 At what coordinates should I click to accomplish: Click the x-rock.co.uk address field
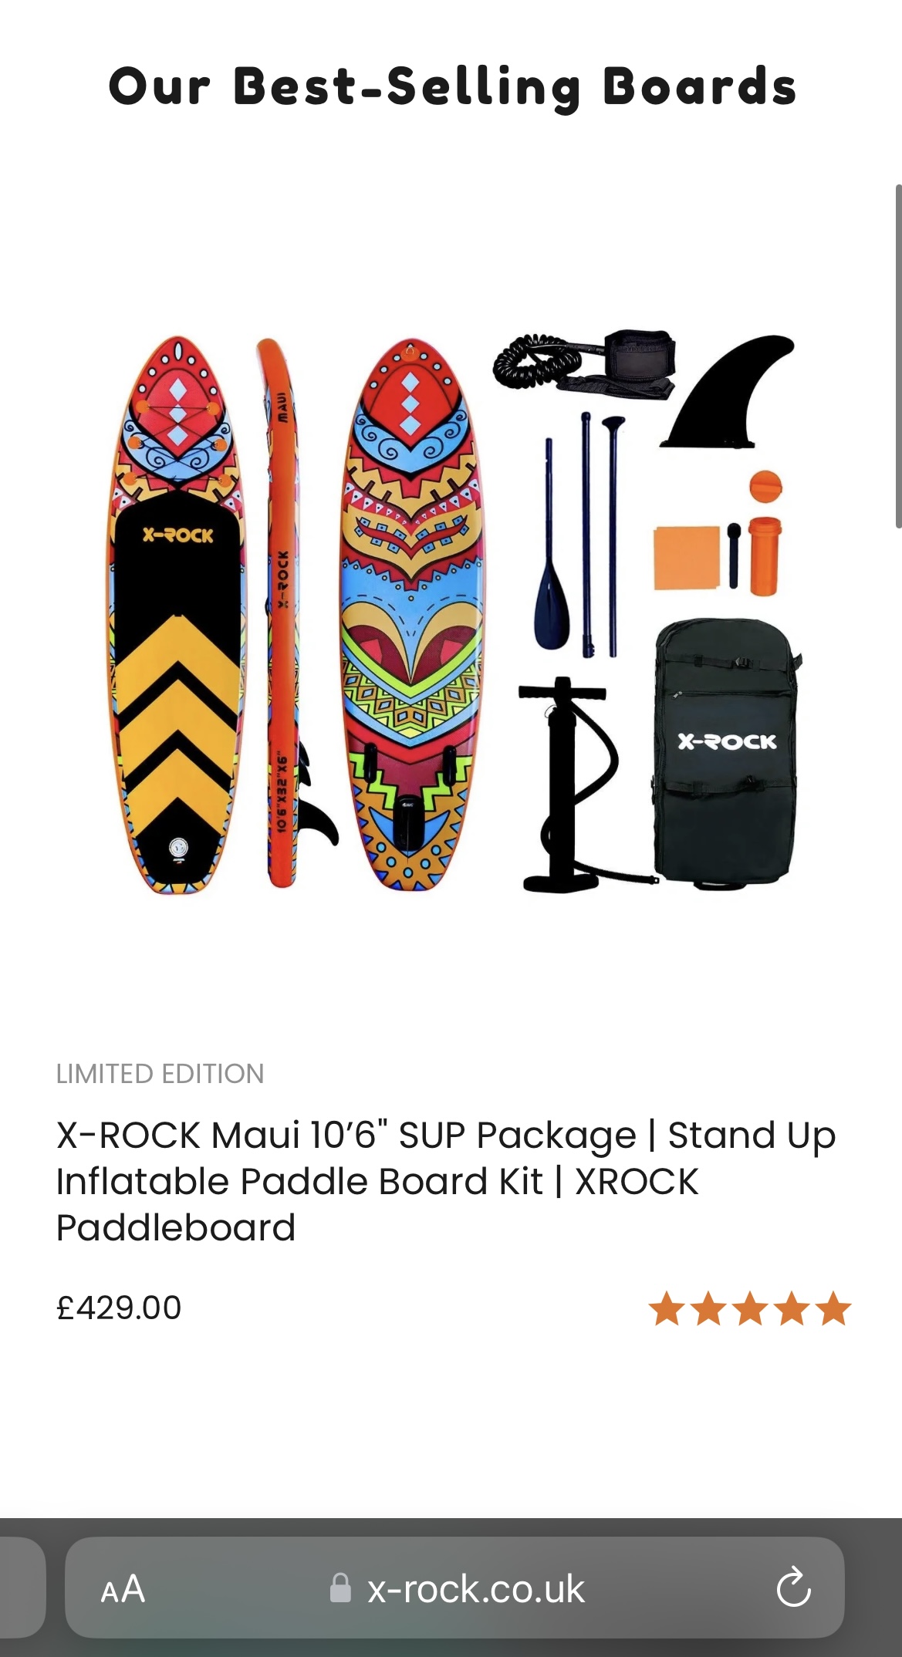click(454, 1587)
